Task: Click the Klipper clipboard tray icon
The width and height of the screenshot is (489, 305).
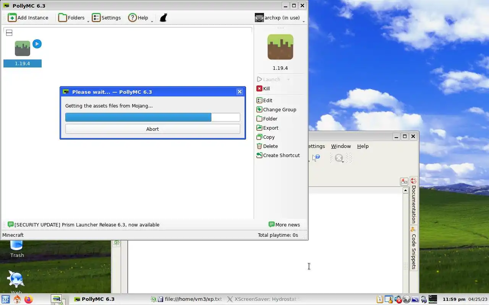Action: (x=380, y=299)
